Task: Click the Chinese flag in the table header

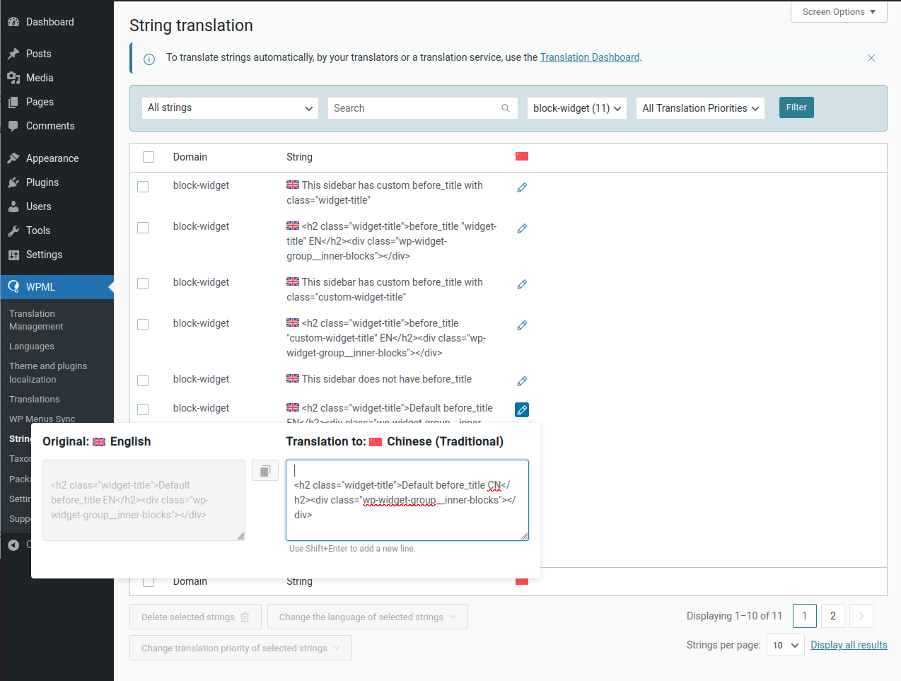Action: 522,156
